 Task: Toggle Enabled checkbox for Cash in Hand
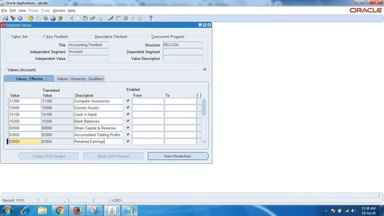[x=128, y=114]
